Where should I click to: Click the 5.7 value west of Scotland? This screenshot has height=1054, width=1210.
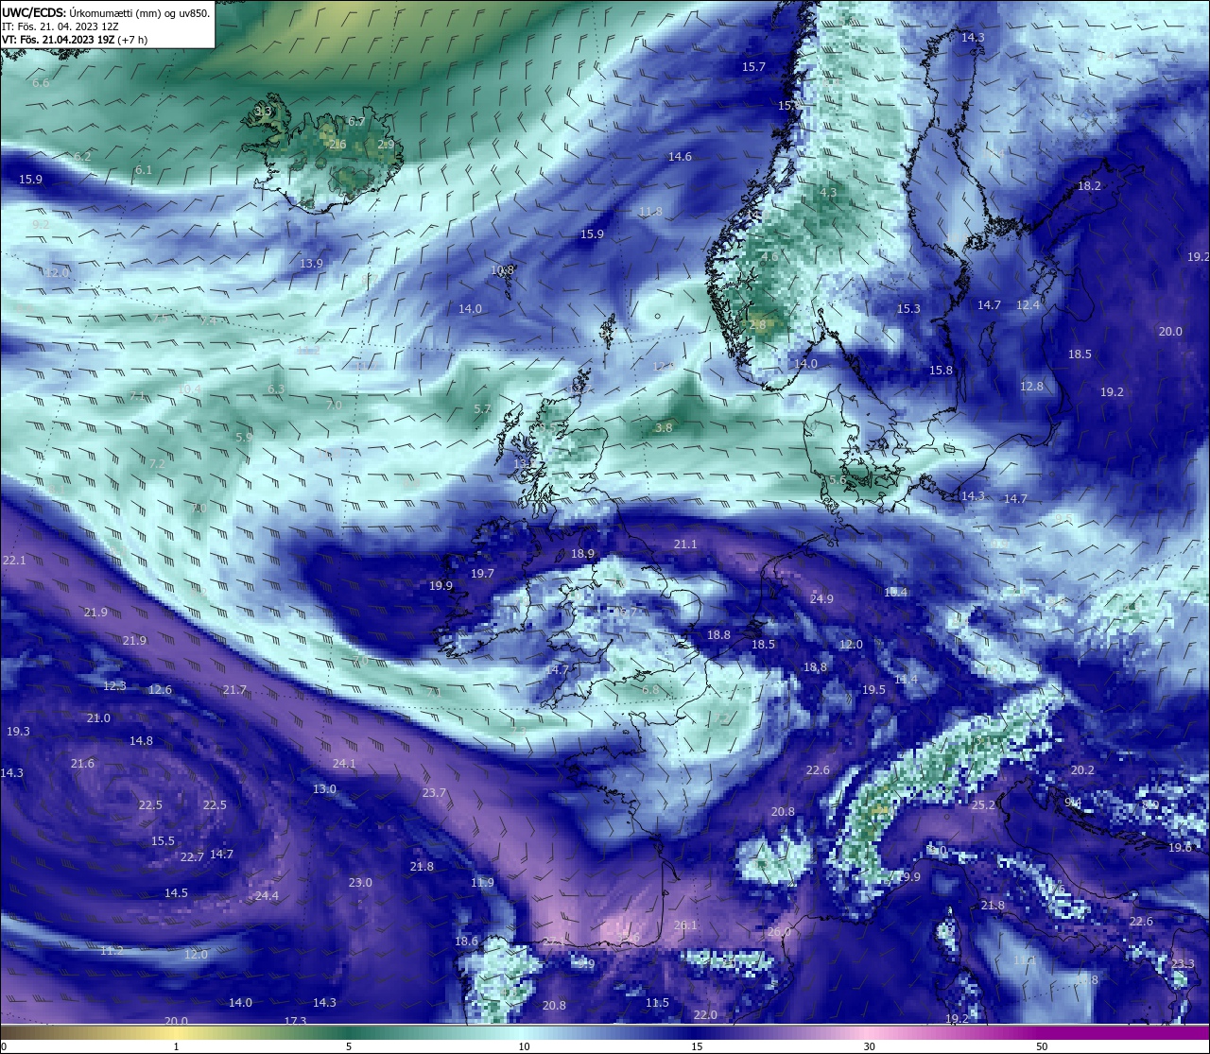[x=482, y=409]
